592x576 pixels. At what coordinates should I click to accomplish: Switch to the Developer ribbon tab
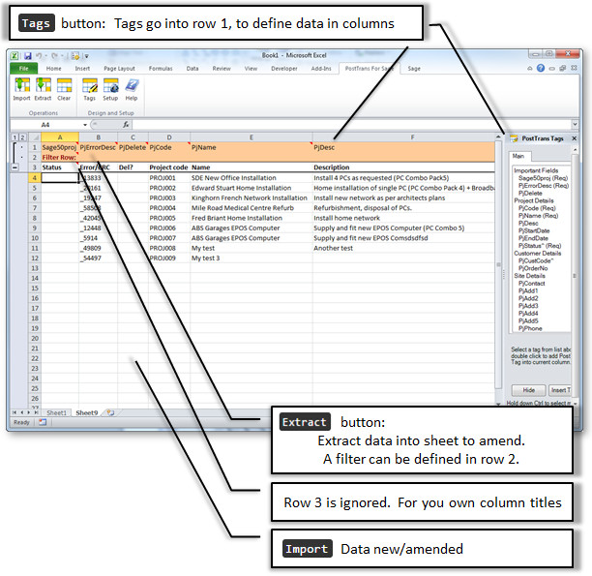[x=284, y=69]
